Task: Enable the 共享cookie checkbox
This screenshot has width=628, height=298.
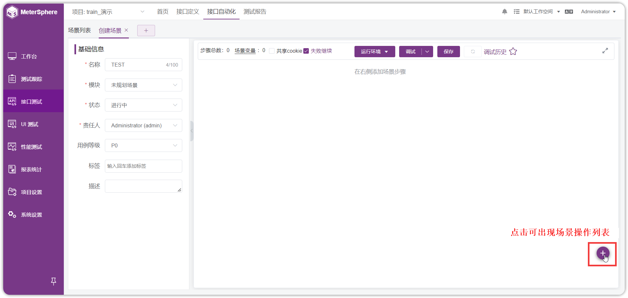Action: click(x=272, y=51)
